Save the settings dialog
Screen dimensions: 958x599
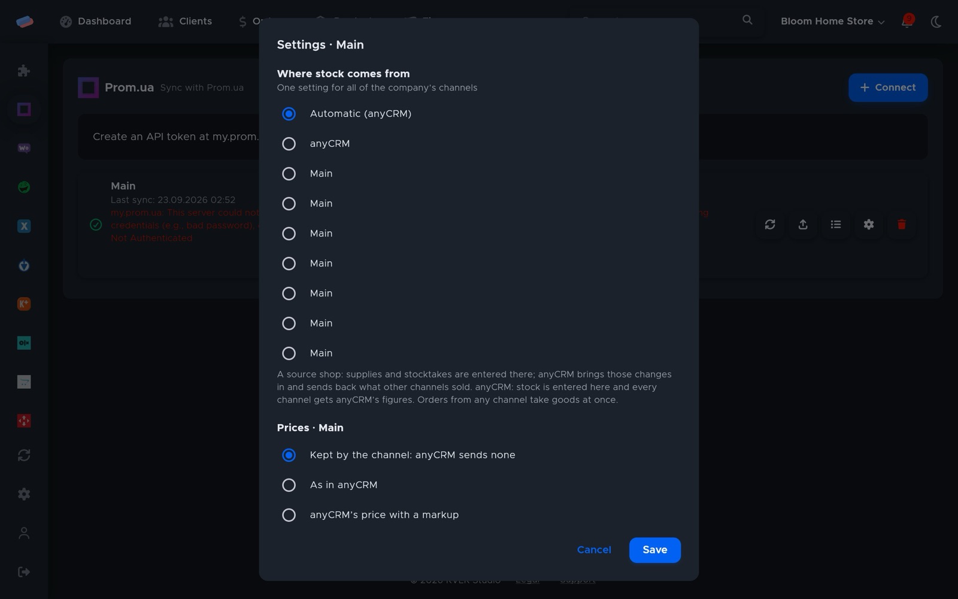[654, 550]
